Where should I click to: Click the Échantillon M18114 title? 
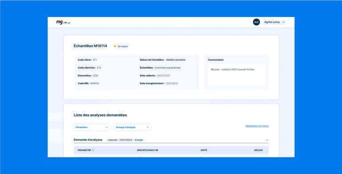click(x=90, y=46)
